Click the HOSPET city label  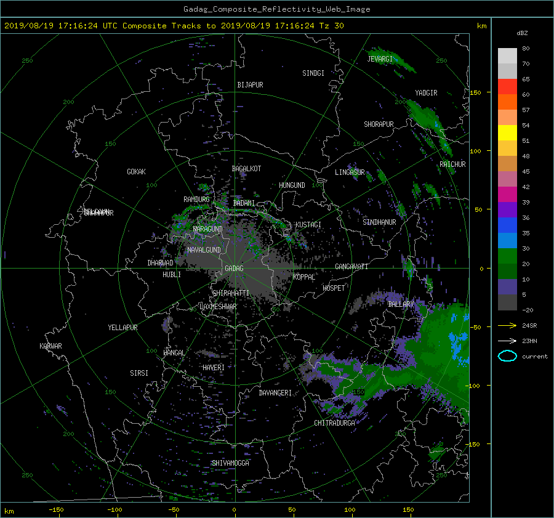click(x=334, y=288)
